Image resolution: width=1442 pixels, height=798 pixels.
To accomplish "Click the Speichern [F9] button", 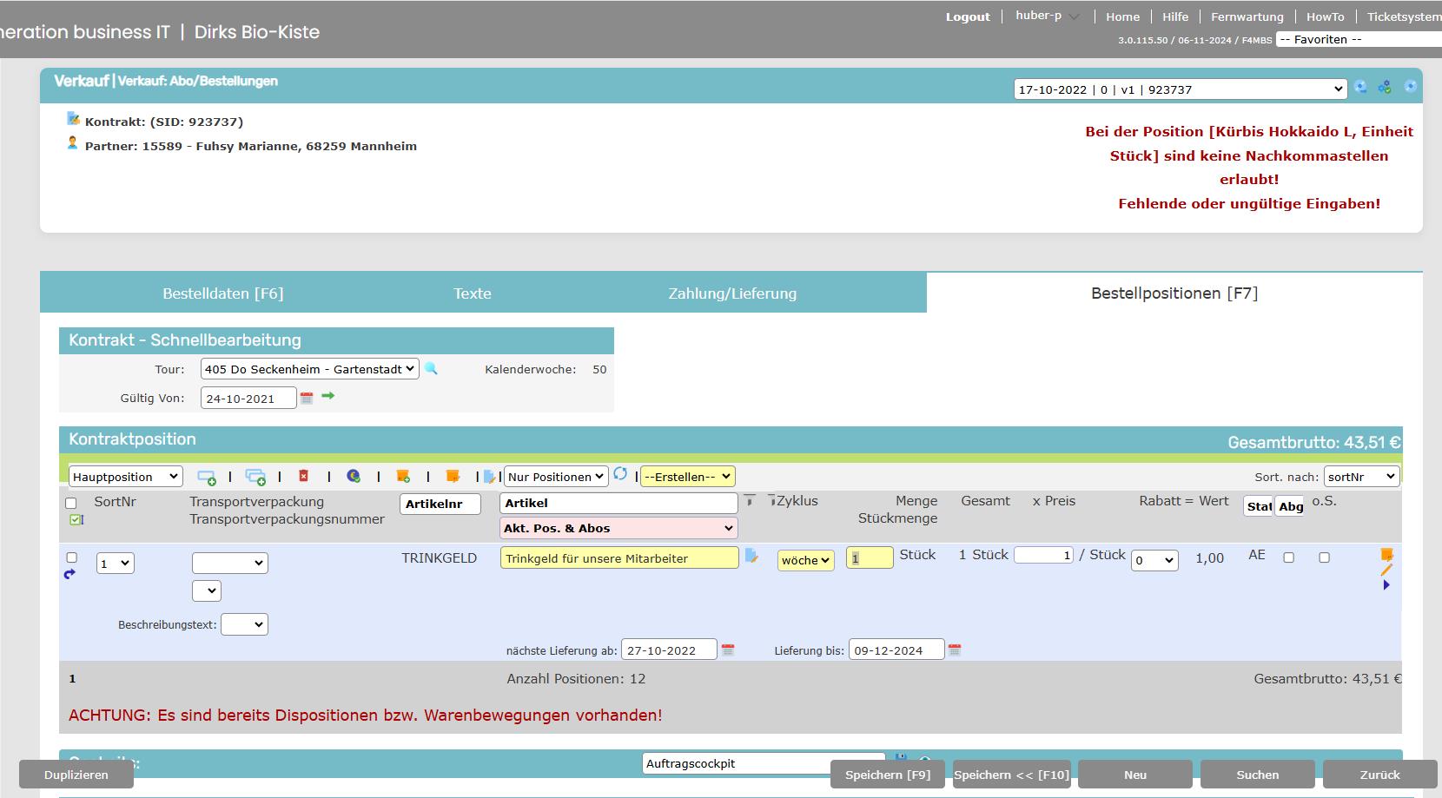I will (x=887, y=775).
